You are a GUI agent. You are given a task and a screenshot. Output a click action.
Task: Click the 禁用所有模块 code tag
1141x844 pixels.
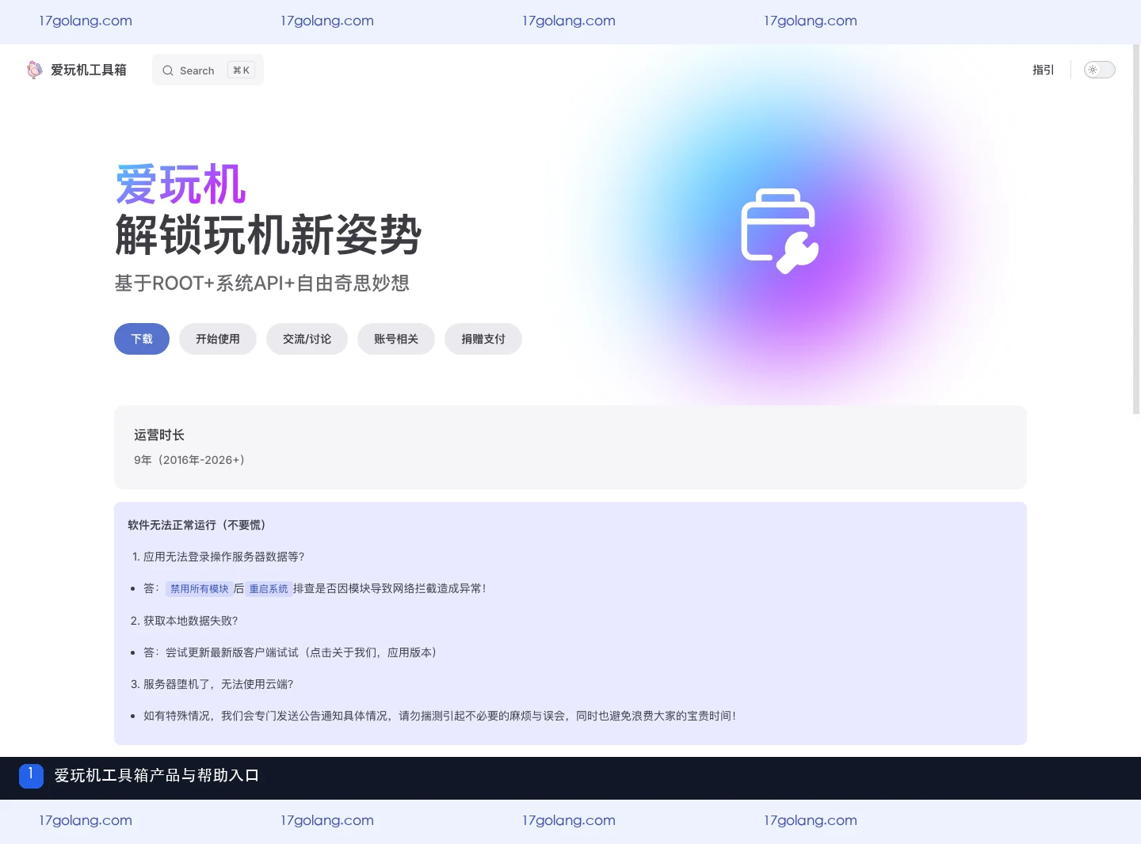200,589
